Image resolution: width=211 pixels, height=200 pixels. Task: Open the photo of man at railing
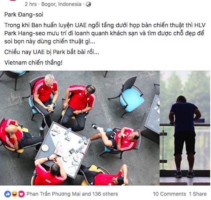tap(185, 128)
